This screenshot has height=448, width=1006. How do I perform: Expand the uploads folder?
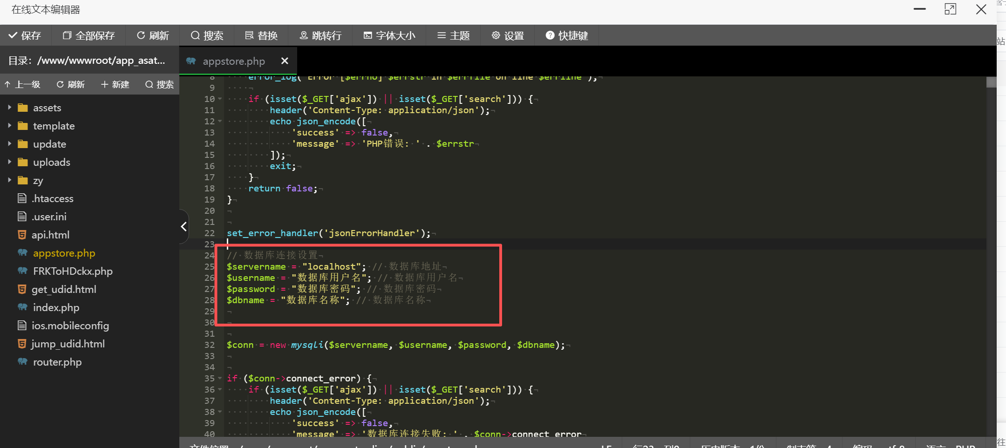(x=9, y=162)
